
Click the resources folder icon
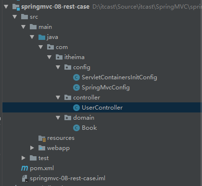pos(42,138)
